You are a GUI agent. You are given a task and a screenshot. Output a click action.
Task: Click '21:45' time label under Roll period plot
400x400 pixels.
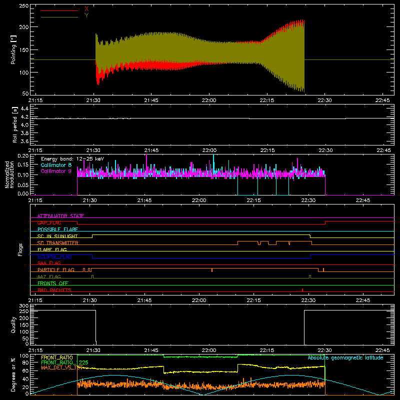coord(151,150)
